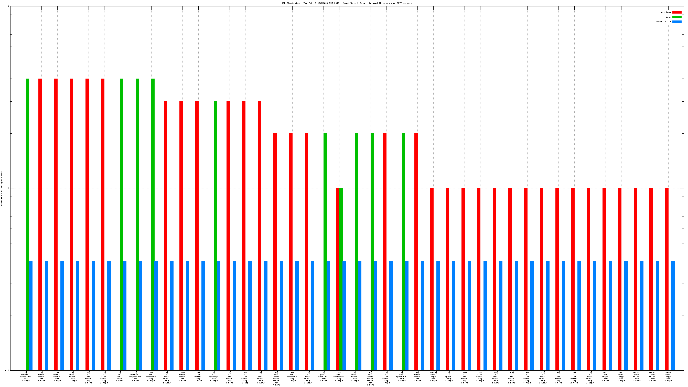The height and width of the screenshot is (387, 688).
Task: Click the psbl.surriel.com x-axis label
Action: 324,376
